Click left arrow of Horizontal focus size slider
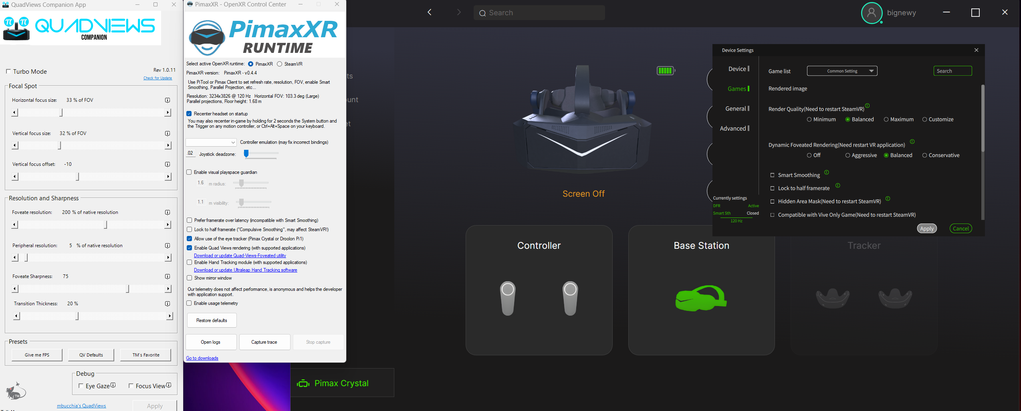1021x411 pixels. click(15, 113)
